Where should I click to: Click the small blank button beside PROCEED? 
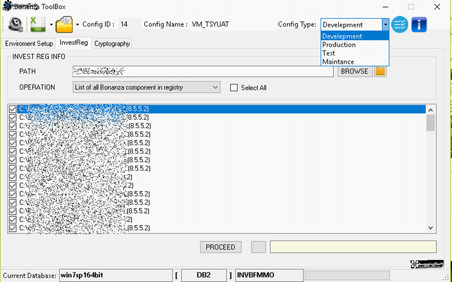(259, 247)
